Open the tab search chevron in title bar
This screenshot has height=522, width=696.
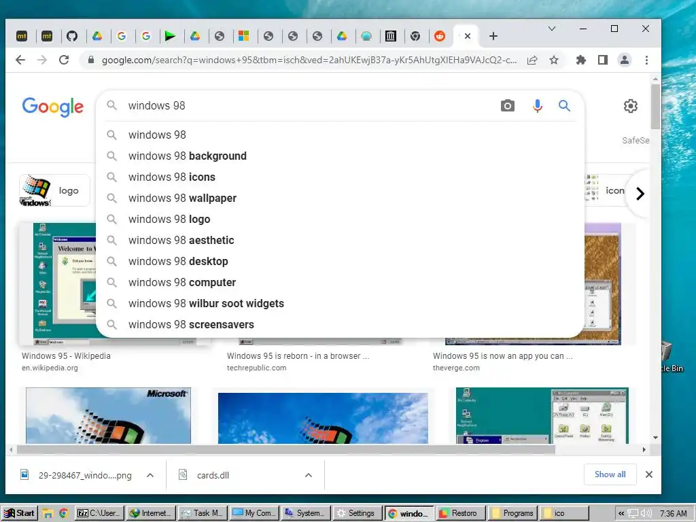pyautogui.click(x=552, y=29)
